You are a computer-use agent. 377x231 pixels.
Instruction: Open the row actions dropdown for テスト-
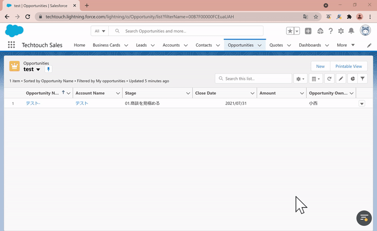pos(361,104)
